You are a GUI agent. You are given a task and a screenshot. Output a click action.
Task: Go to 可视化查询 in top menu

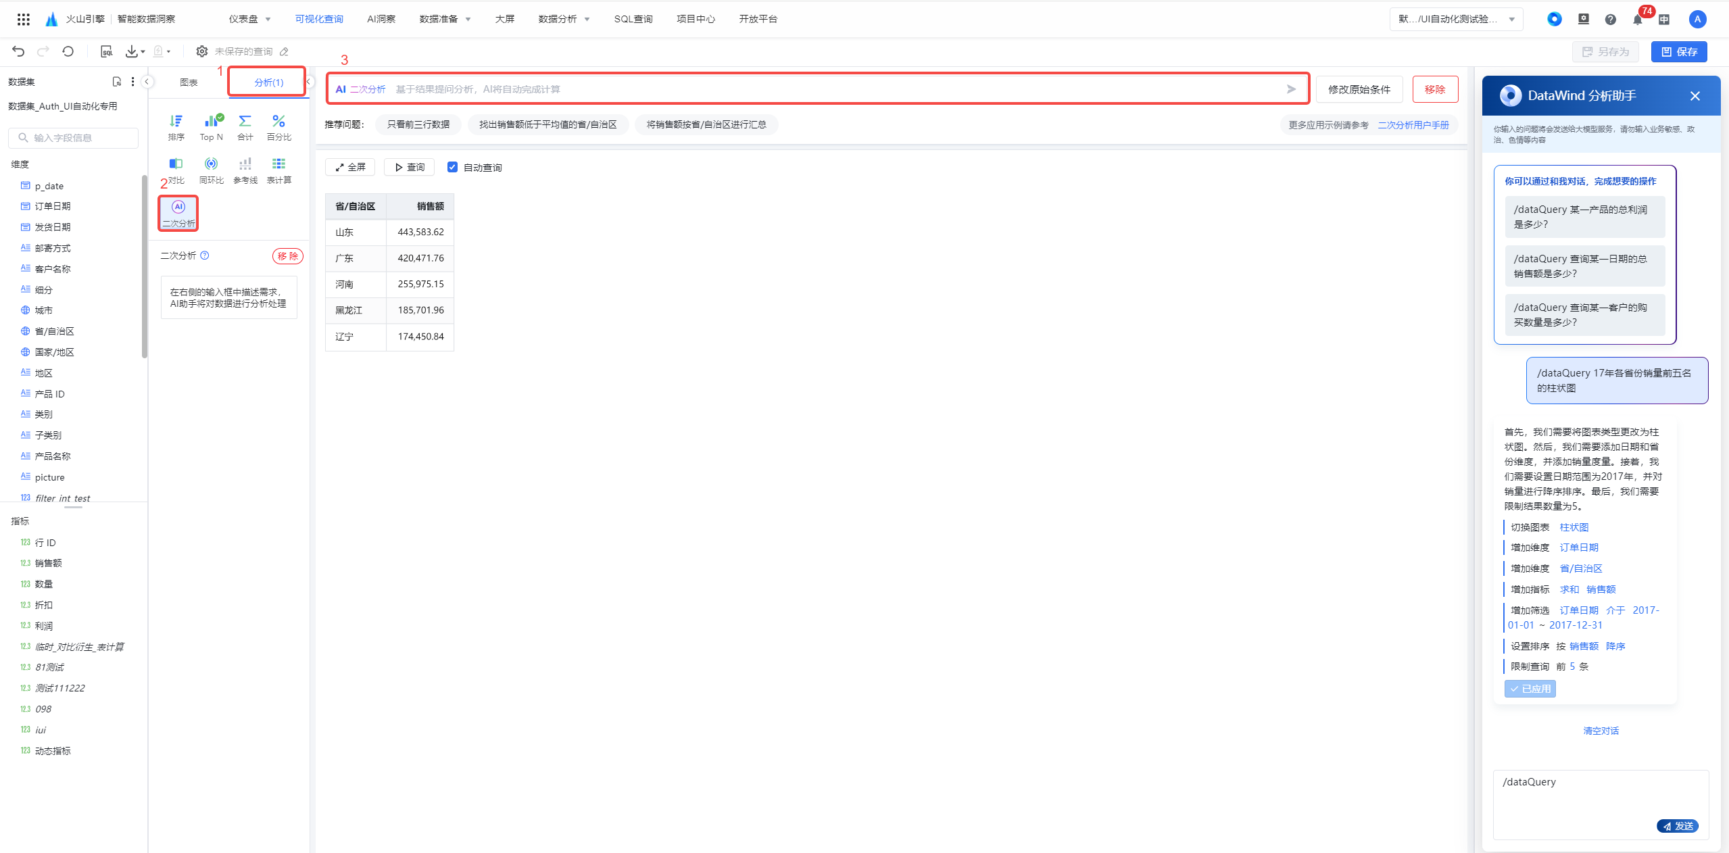click(x=319, y=19)
